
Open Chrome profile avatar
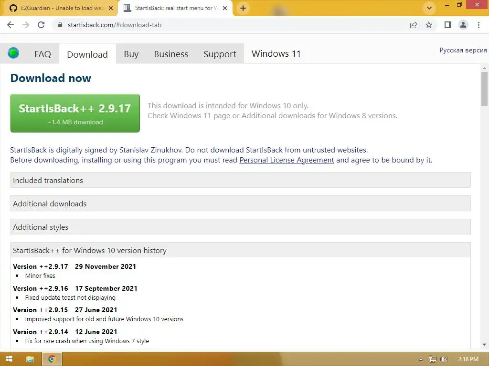click(x=463, y=25)
